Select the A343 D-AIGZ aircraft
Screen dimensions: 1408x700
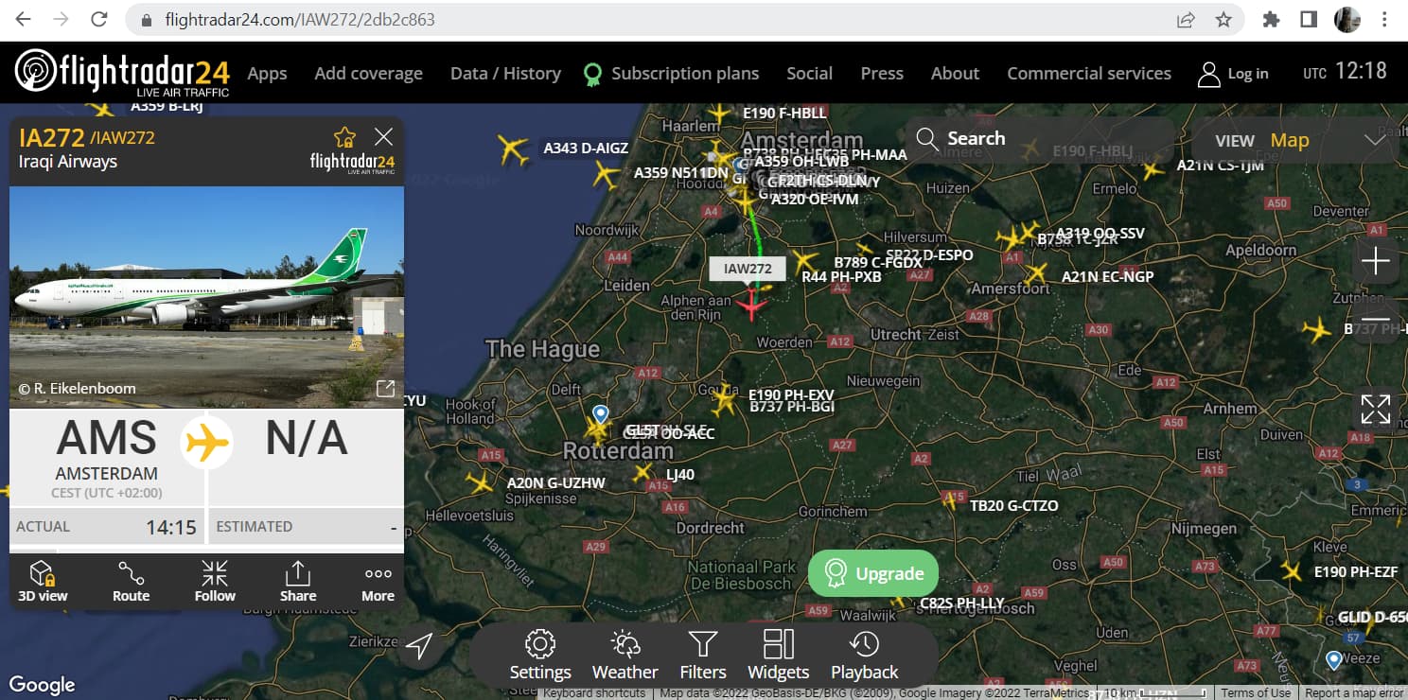[x=513, y=149]
